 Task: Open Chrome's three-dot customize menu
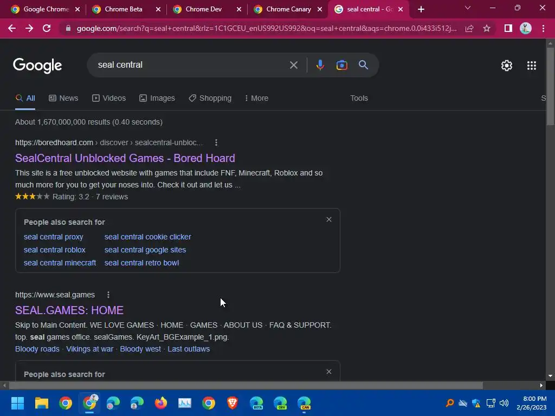(543, 28)
